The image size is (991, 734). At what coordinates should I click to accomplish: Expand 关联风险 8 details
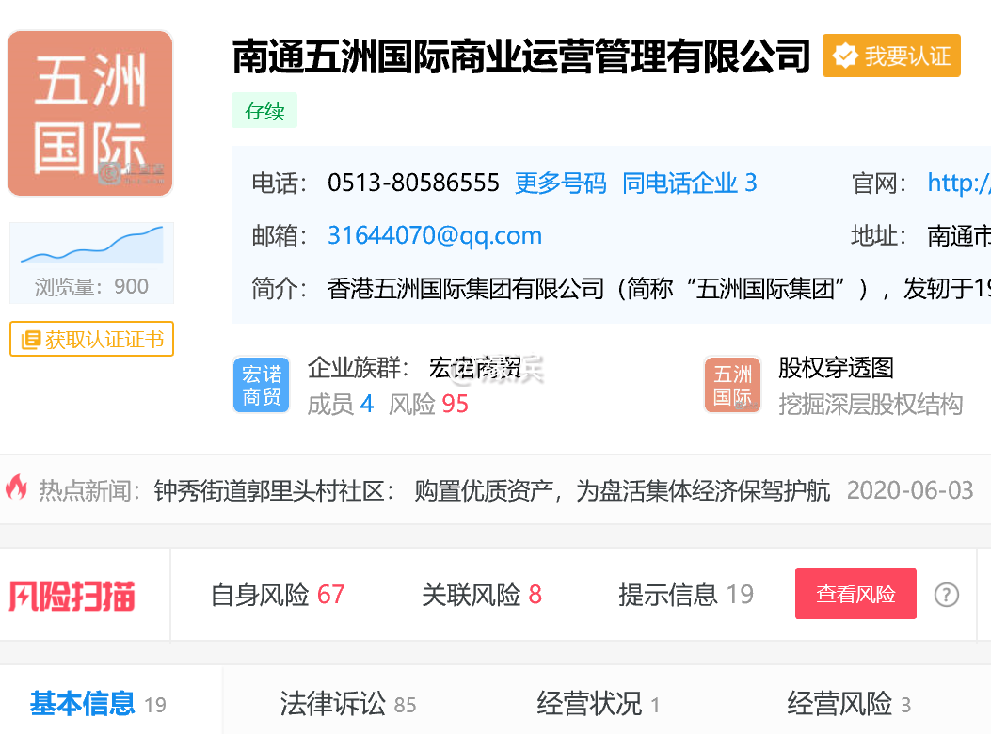483,594
